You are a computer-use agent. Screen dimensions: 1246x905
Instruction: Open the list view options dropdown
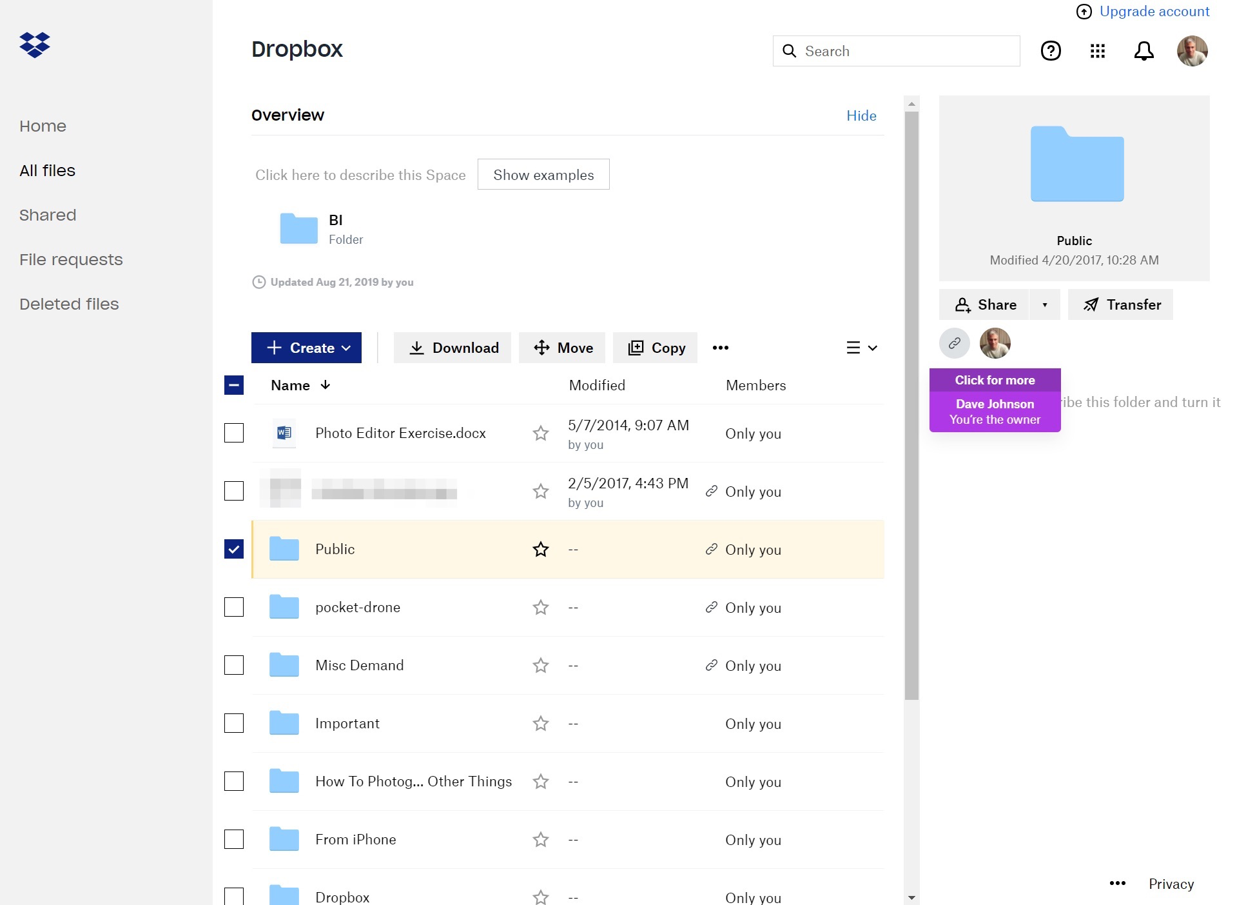click(862, 348)
